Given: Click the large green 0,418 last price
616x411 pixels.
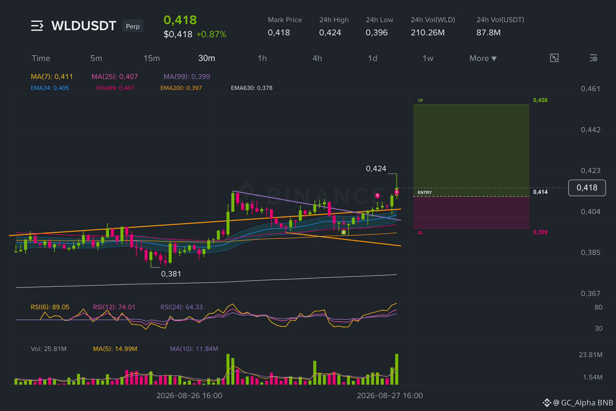Looking at the screenshot, I should point(180,20).
